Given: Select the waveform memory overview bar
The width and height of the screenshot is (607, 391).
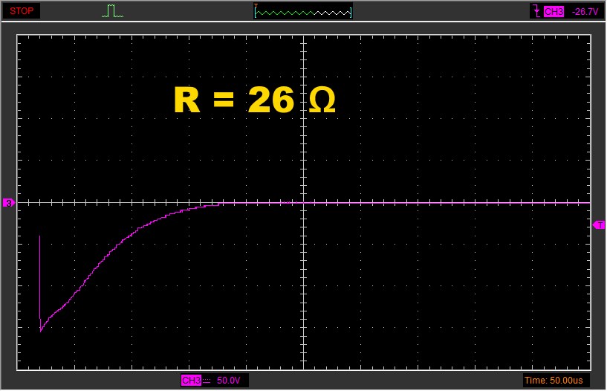Looking at the screenshot, I should pos(303,13).
